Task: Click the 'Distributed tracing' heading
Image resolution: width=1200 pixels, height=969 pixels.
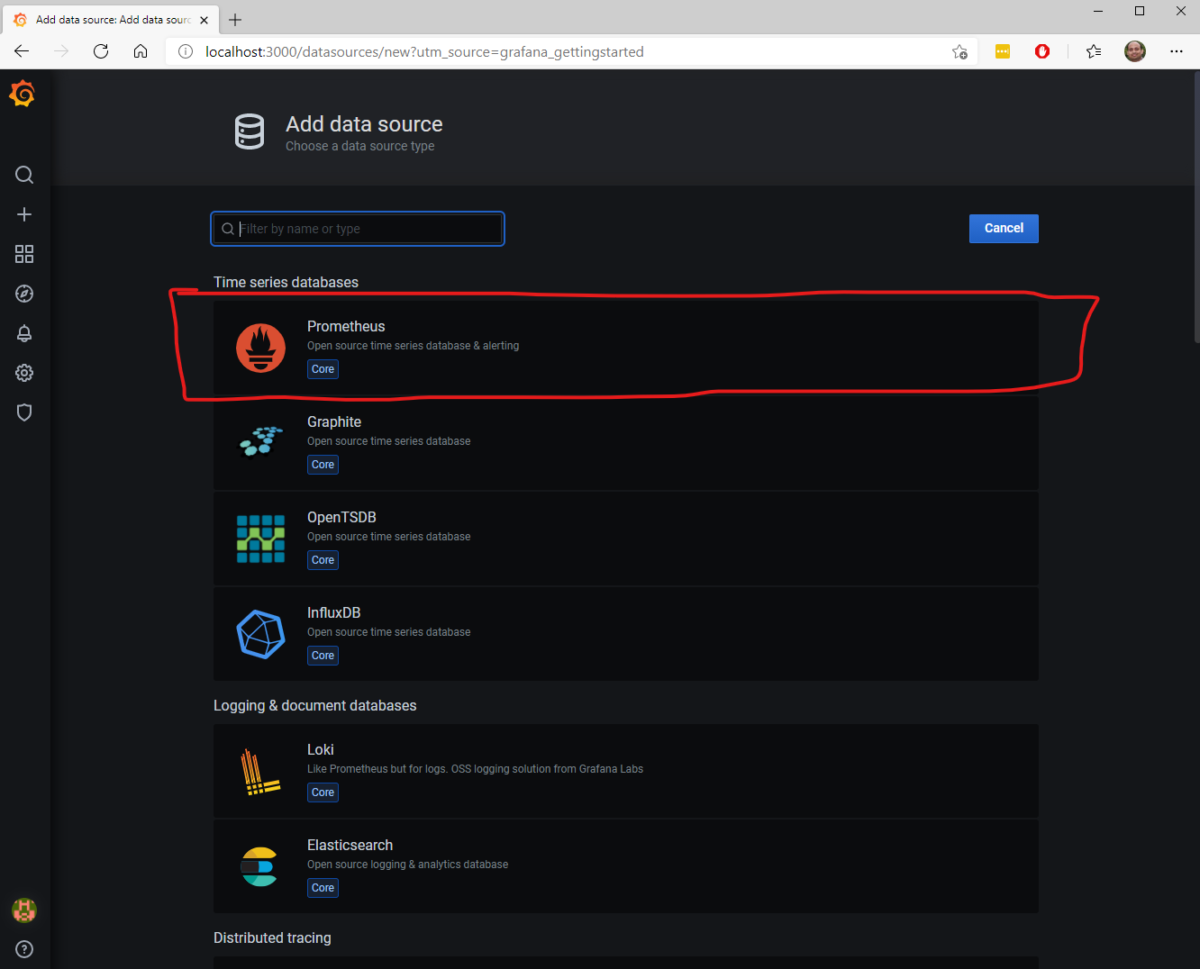Action: click(x=272, y=937)
